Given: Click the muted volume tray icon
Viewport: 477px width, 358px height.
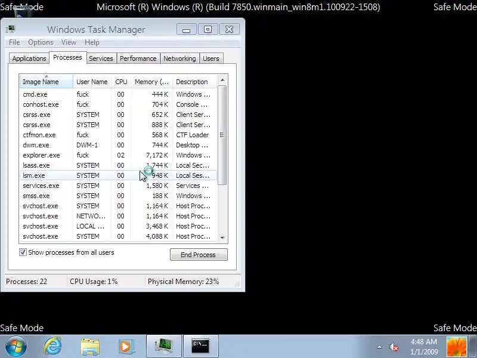Looking at the screenshot, I should pyautogui.click(x=394, y=347).
